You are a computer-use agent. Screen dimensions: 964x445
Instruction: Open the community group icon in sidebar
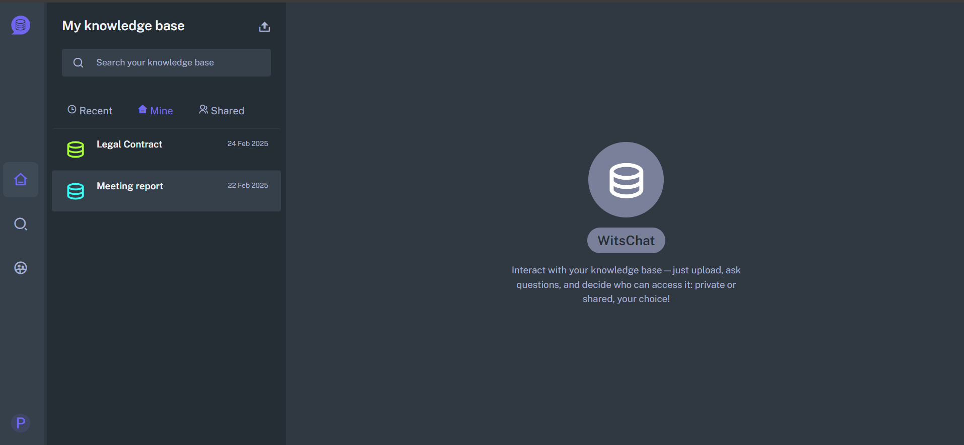click(x=21, y=268)
